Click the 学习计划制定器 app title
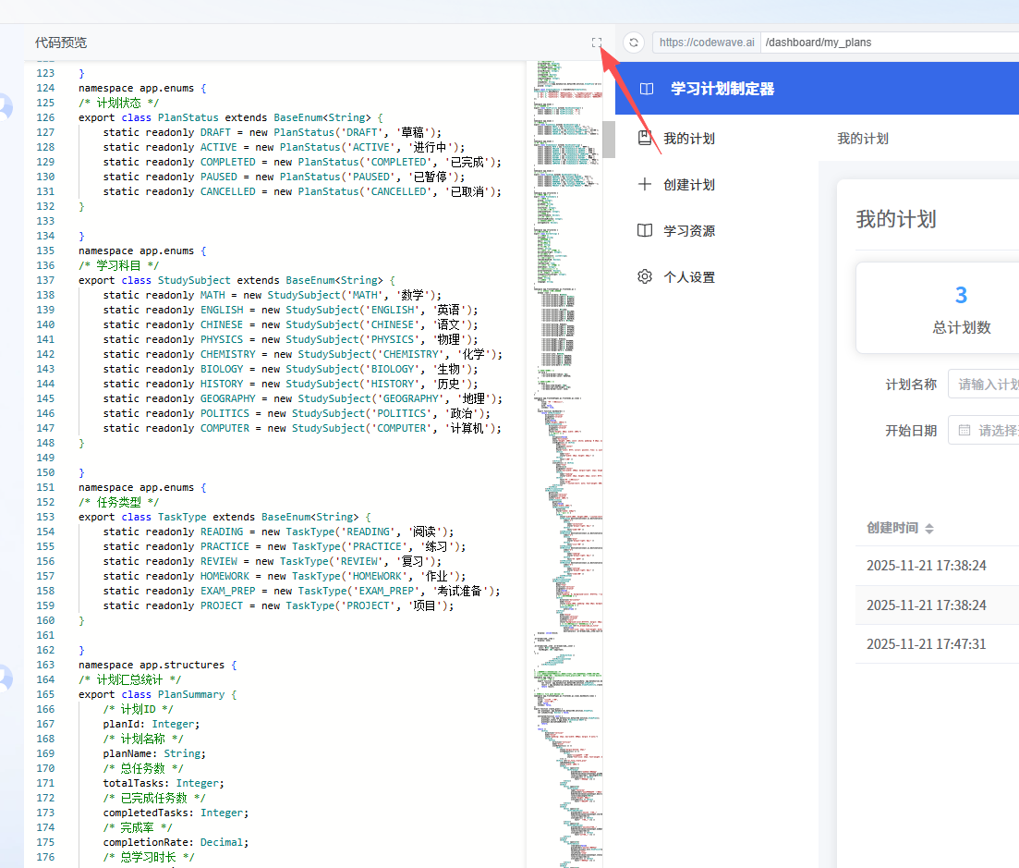 click(x=722, y=89)
